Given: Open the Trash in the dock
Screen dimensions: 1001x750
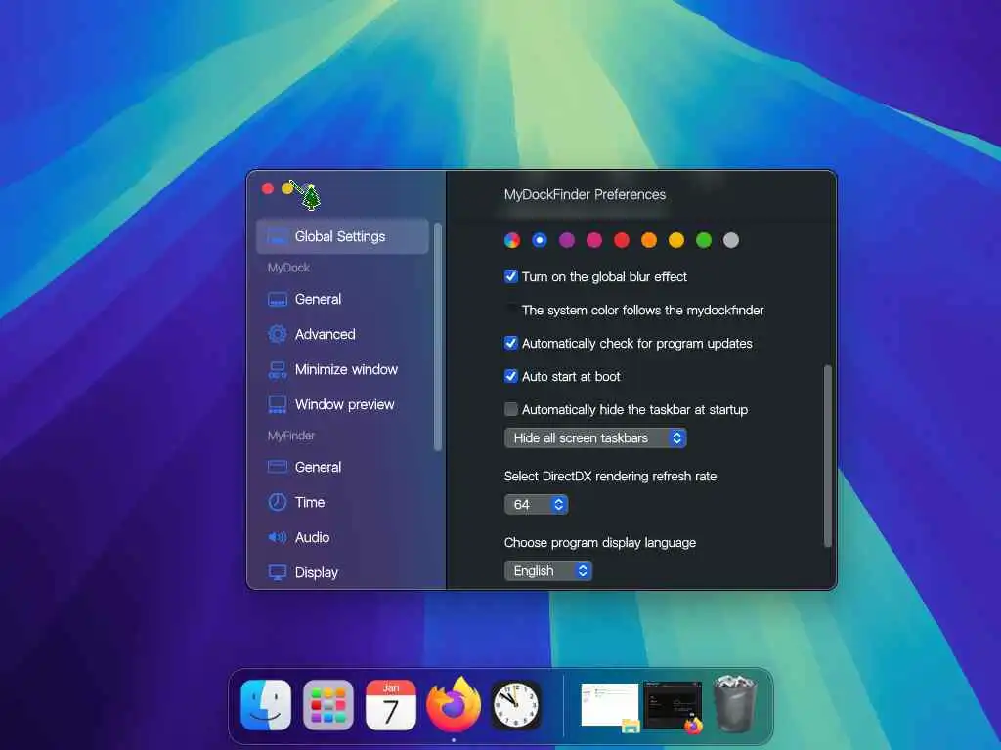Looking at the screenshot, I should tap(735, 704).
